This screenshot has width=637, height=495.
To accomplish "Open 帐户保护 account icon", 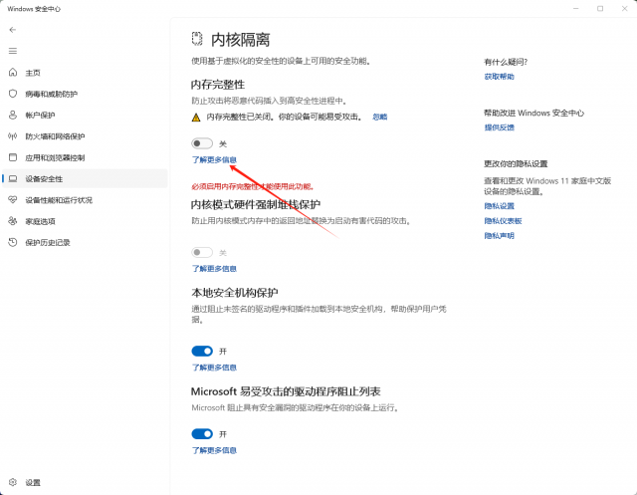I will pos(13,116).
